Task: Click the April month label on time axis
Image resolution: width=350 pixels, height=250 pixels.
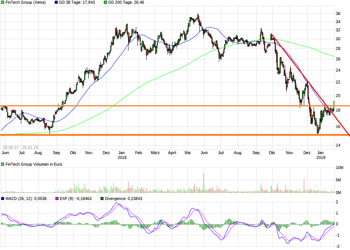Action: coord(172,153)
